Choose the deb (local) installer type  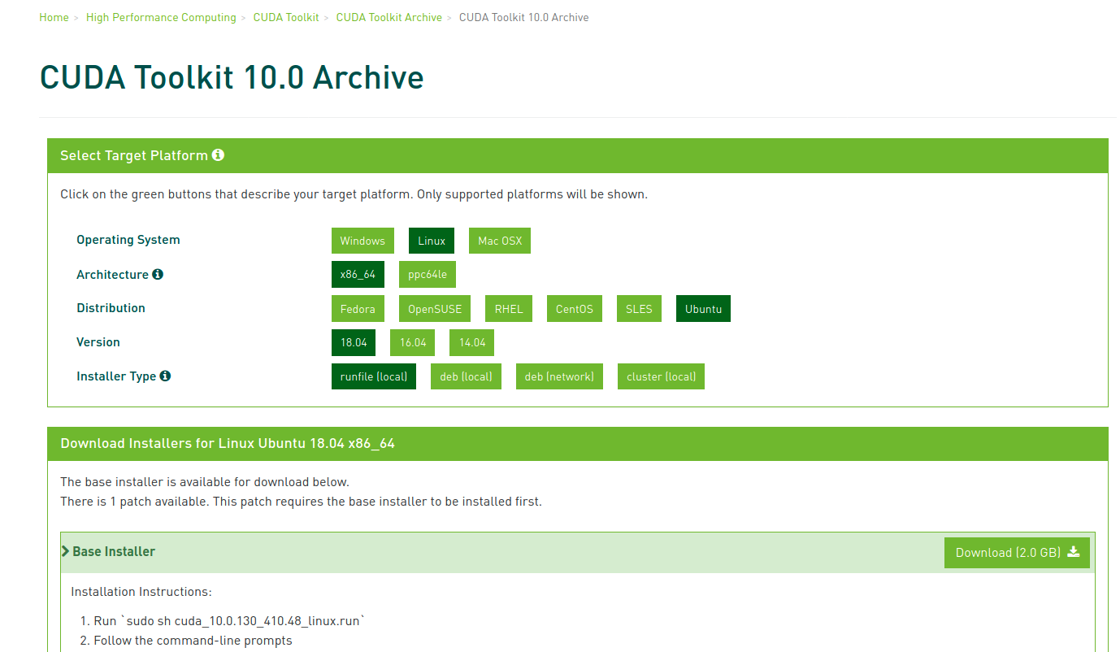click(x=466, y=376)
